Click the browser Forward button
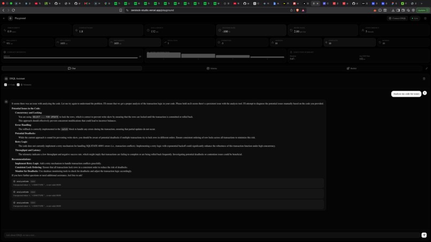The width and height of the screenshot is (431, 242). [8, 10]
